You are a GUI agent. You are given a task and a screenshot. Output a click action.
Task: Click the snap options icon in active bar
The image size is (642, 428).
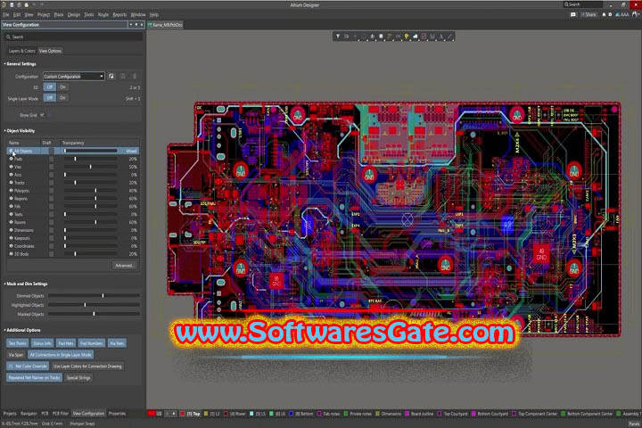[x=346, y=37]
